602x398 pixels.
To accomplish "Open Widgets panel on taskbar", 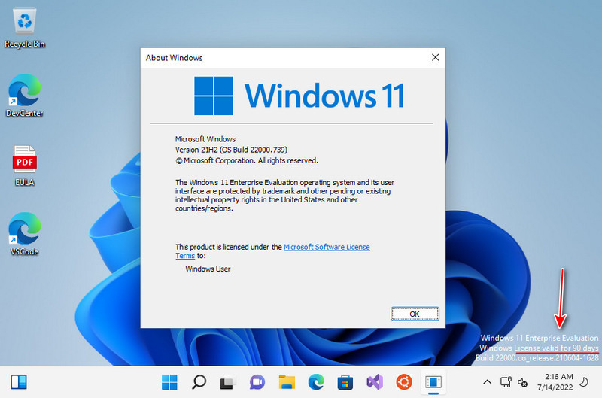I will [x=19, y=382].
